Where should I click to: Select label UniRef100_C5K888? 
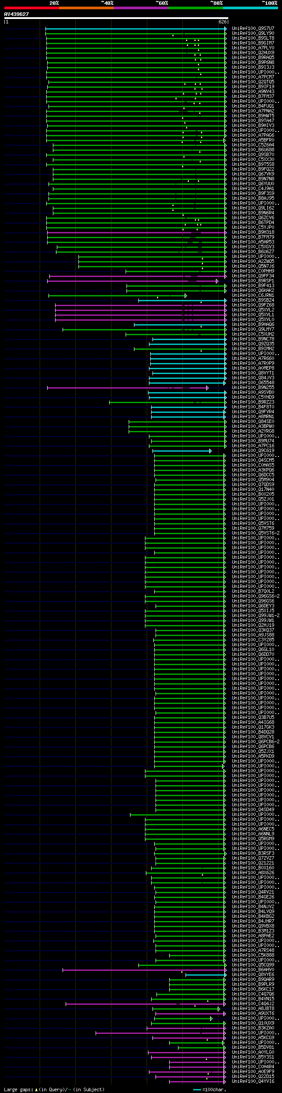pyautogui.click(x=253, y=955)
